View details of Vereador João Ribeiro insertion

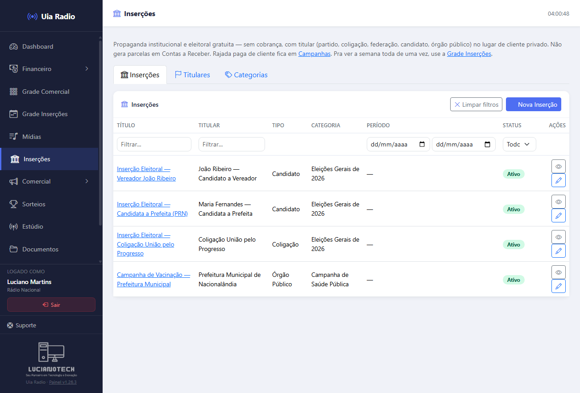point(558,166)
